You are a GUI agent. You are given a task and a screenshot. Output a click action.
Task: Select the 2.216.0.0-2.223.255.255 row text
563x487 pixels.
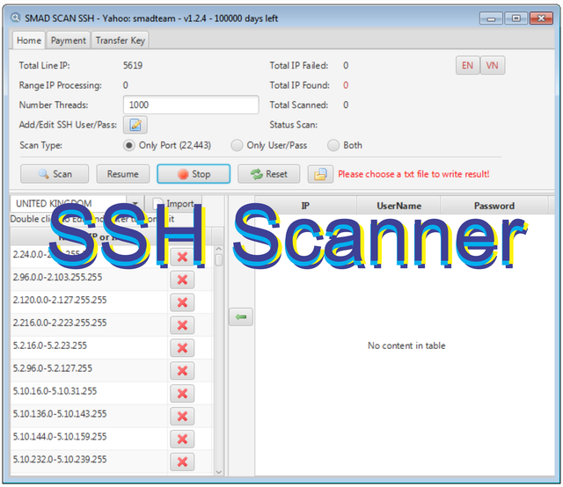[x=60, y=323]
